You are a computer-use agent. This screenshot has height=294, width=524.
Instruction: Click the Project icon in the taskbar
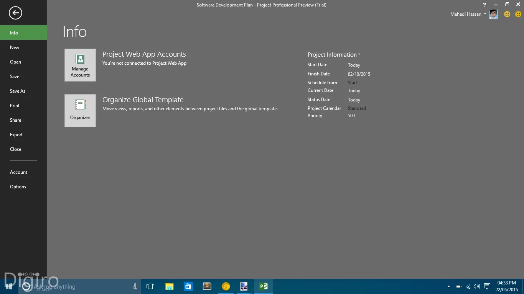264,286
